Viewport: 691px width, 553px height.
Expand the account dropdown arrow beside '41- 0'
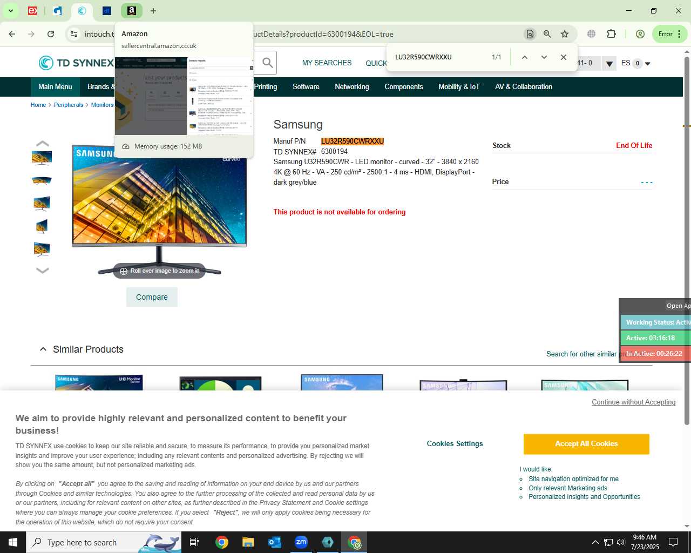pyautogui.click(x=609, y=64)
